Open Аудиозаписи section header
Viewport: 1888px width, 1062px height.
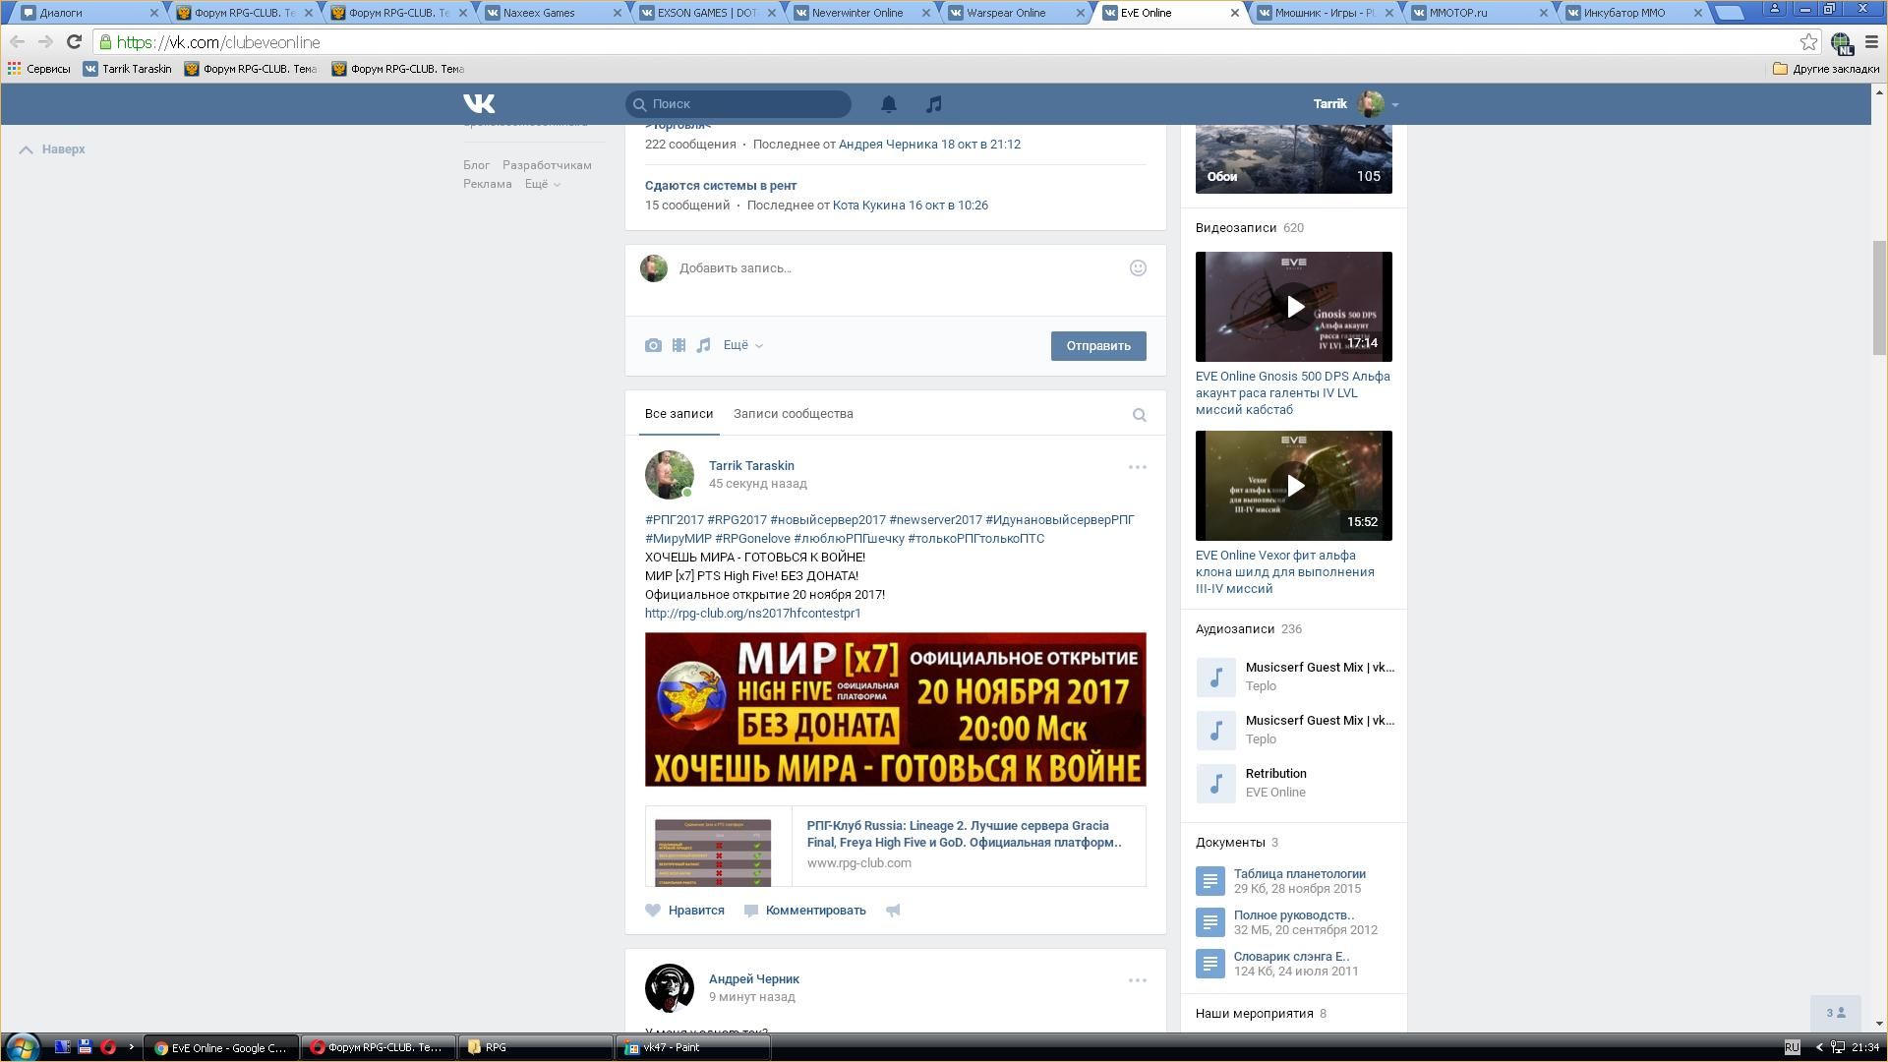[x=1234, y=629]
